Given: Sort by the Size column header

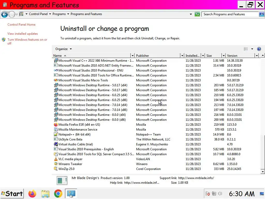Looking at the screenshot, I should 214,55.
